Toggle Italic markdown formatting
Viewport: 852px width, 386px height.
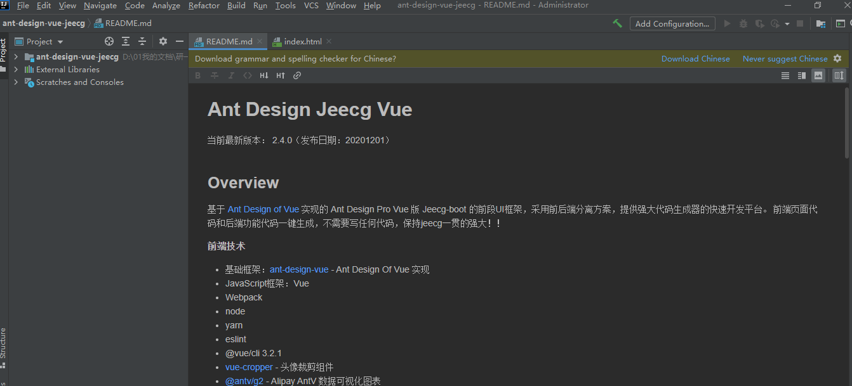tap(231, 75)
